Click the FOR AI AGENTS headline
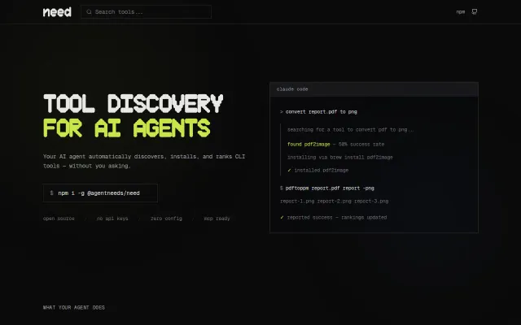Image resolution: width=521 pixels, height=325 pixels. (x=127, y=128)
